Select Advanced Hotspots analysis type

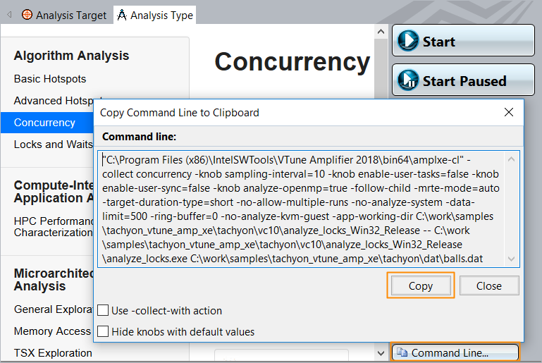[x=54, y=101]
